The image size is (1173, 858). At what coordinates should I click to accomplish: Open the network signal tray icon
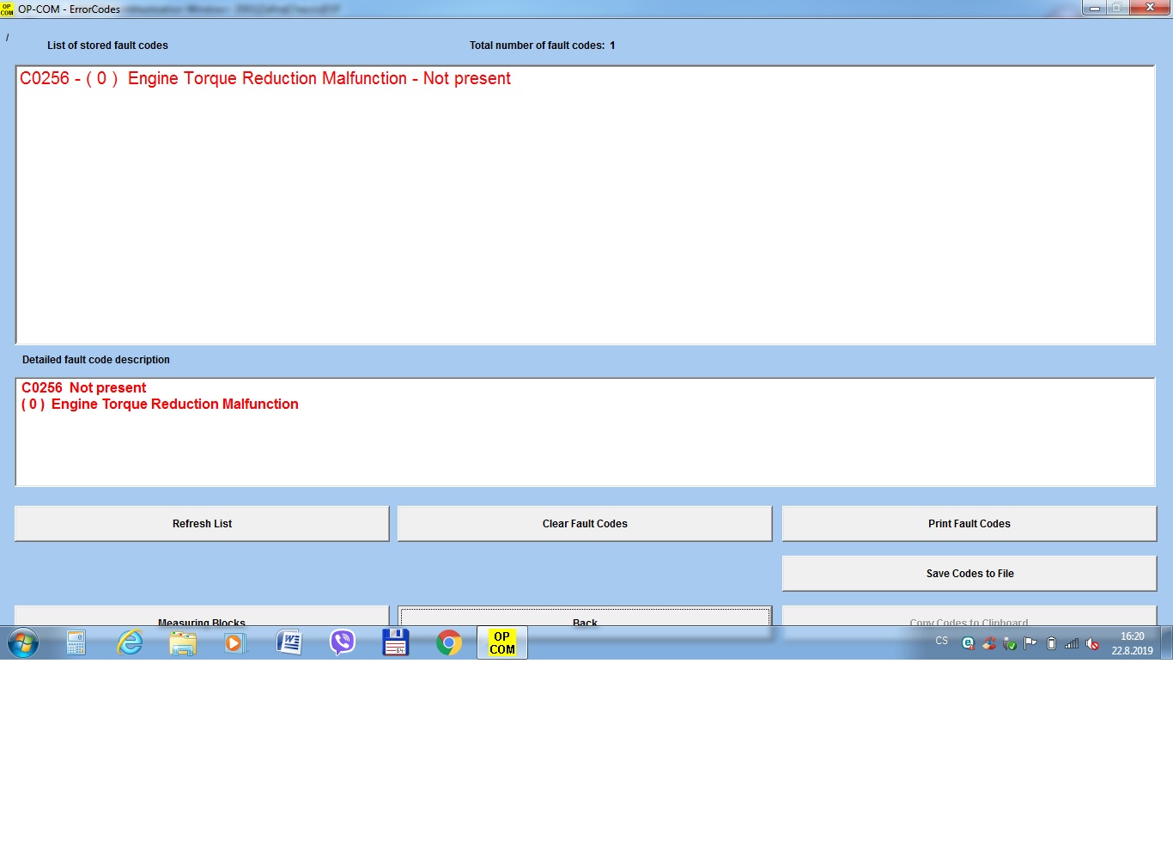(1072, 643)
